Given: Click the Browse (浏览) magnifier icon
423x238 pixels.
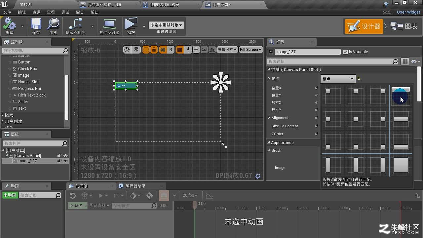Looking at the screenshot, I should (x=53, y=24).
